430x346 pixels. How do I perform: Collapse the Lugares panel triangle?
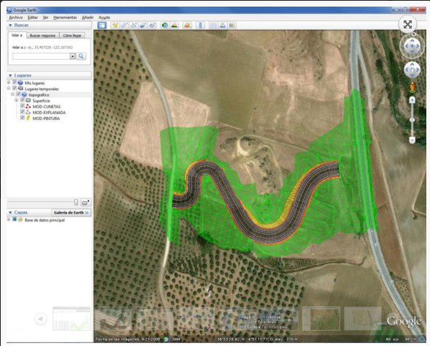coord(10,75)
